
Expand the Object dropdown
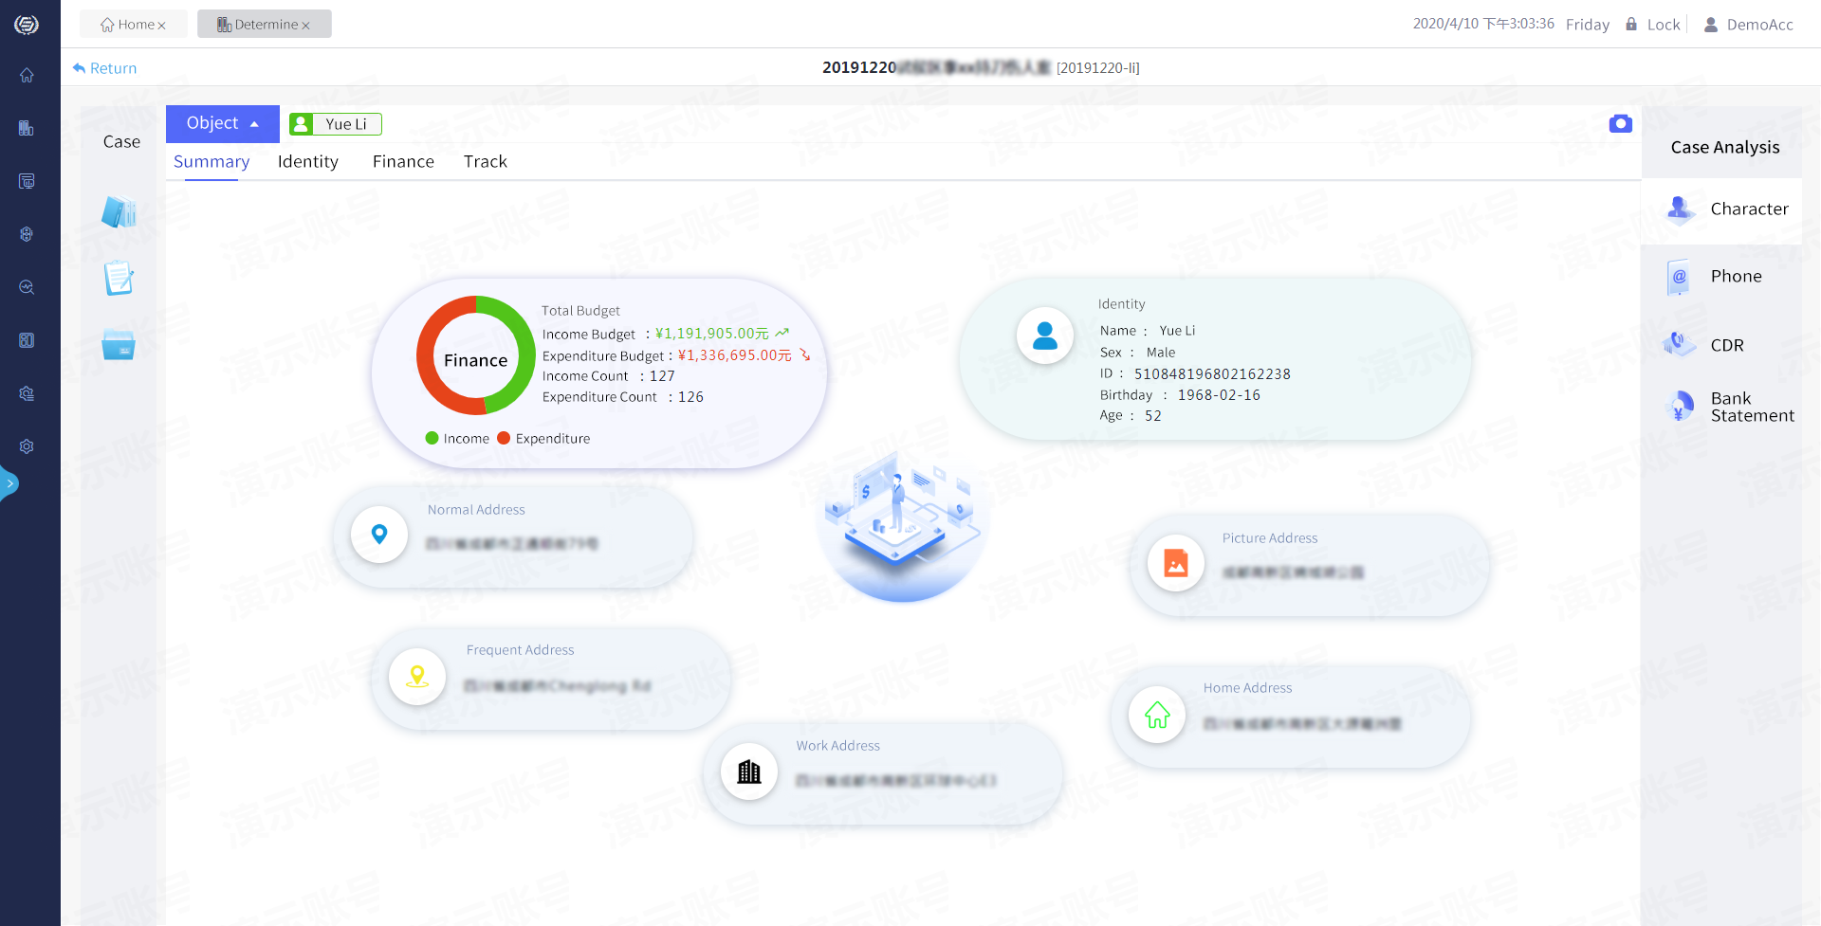click(223, 124)
